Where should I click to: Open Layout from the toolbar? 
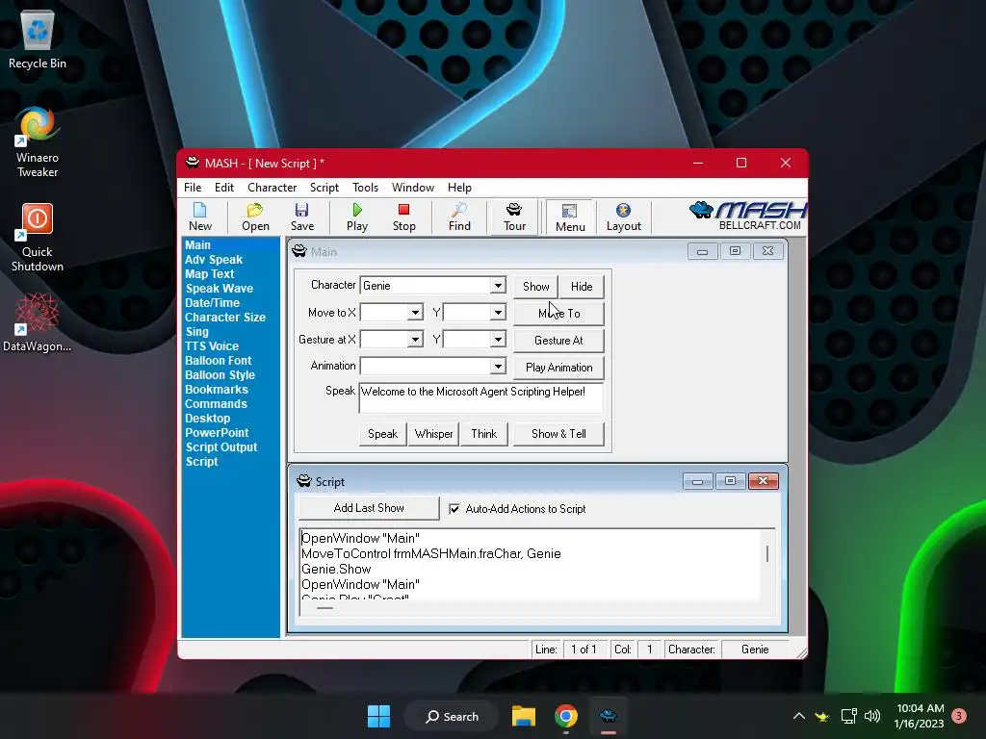click(623, 217)
